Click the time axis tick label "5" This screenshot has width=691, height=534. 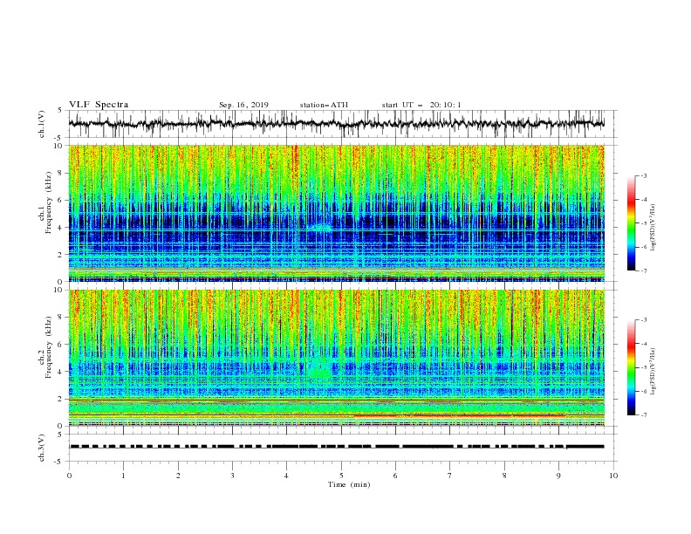click(x=341, y=476)
